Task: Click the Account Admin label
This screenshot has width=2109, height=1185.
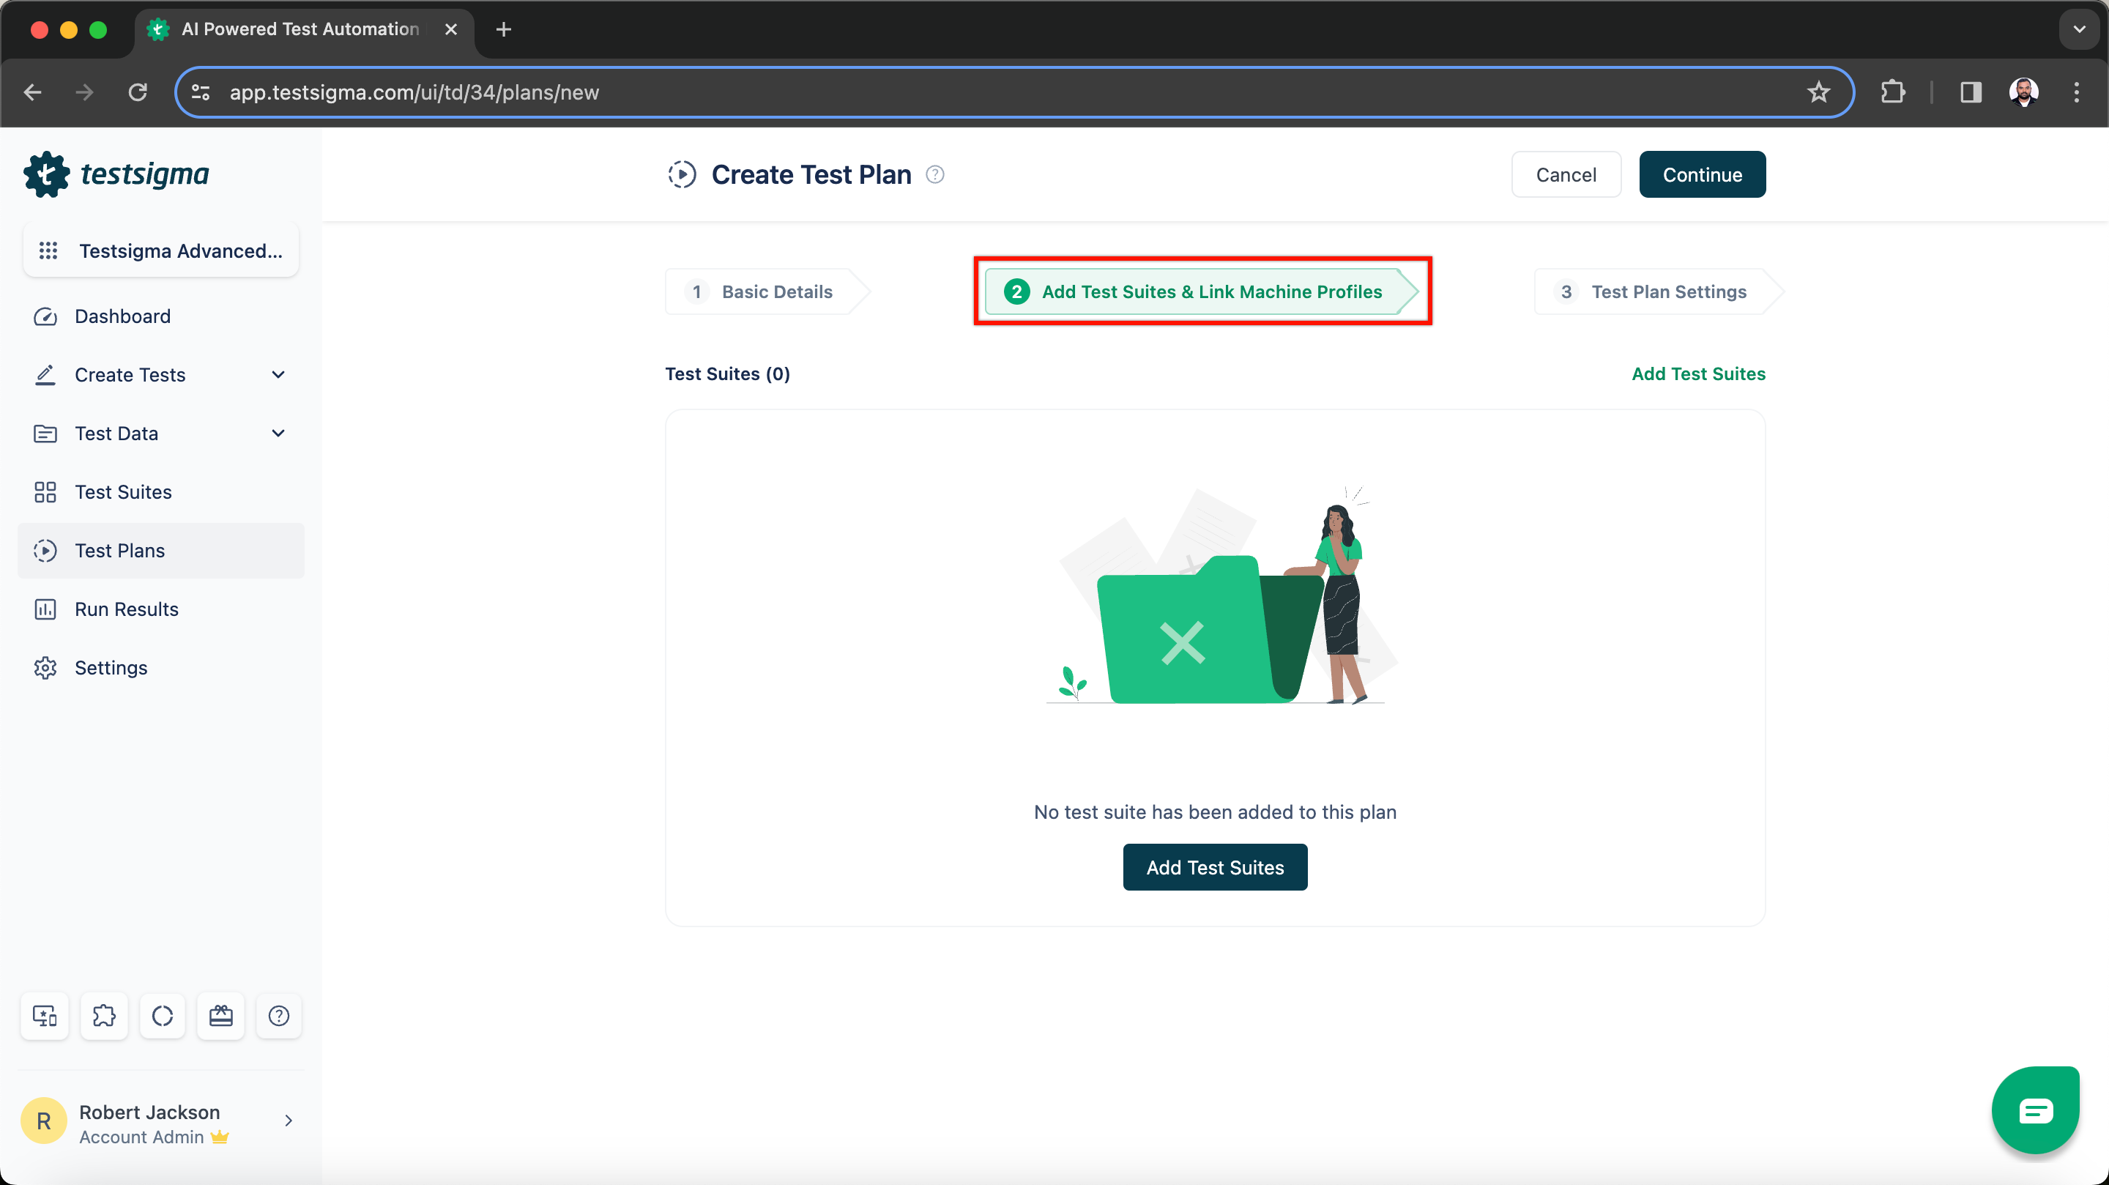Action: click(x=141, y=1137)
